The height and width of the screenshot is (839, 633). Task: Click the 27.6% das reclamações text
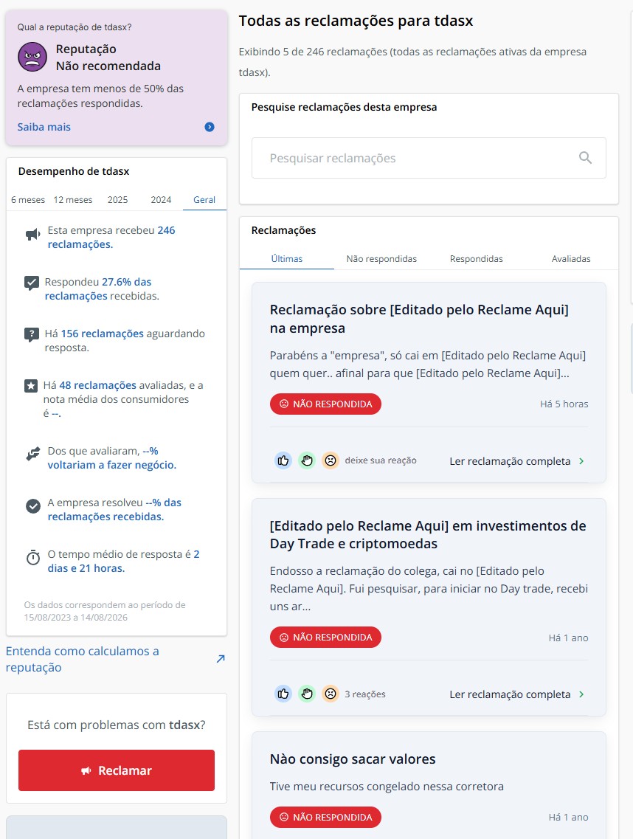coord(98,289)
